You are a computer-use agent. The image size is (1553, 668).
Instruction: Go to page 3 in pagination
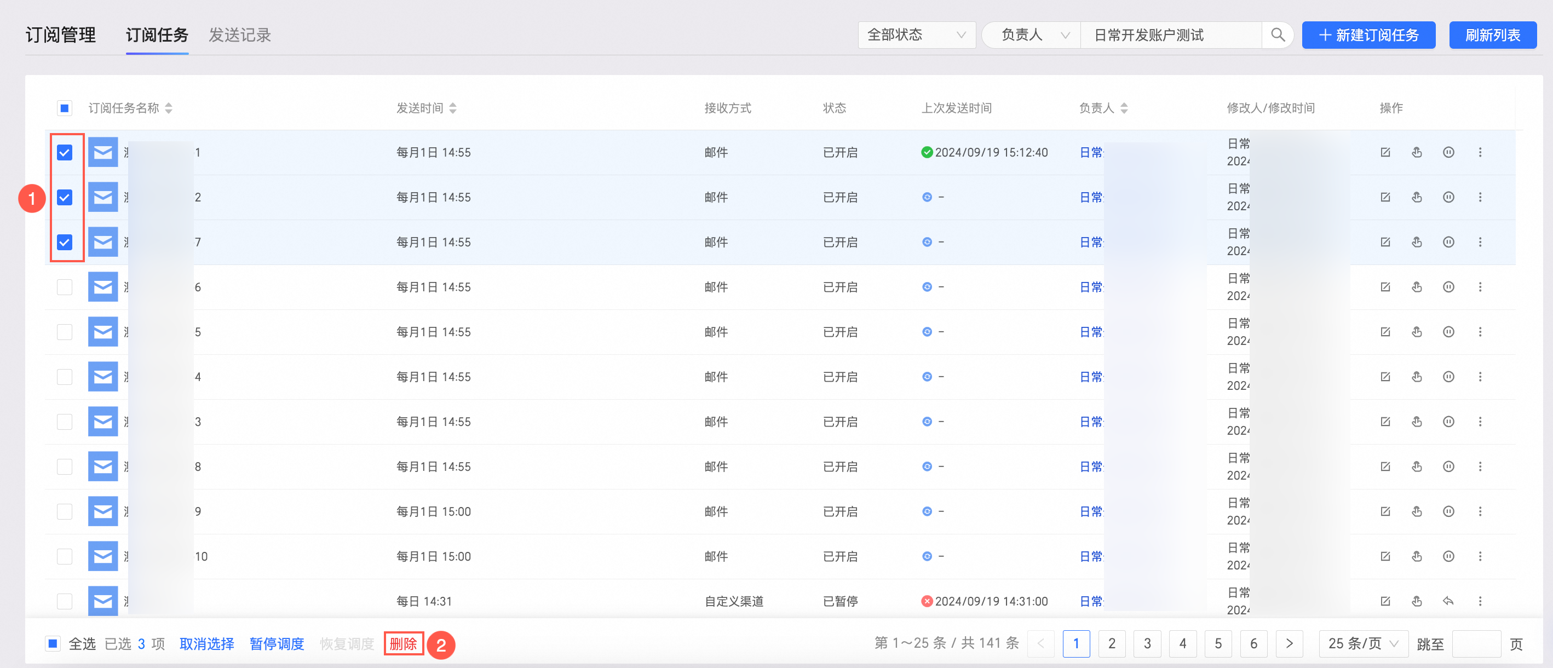[1147, 643]
